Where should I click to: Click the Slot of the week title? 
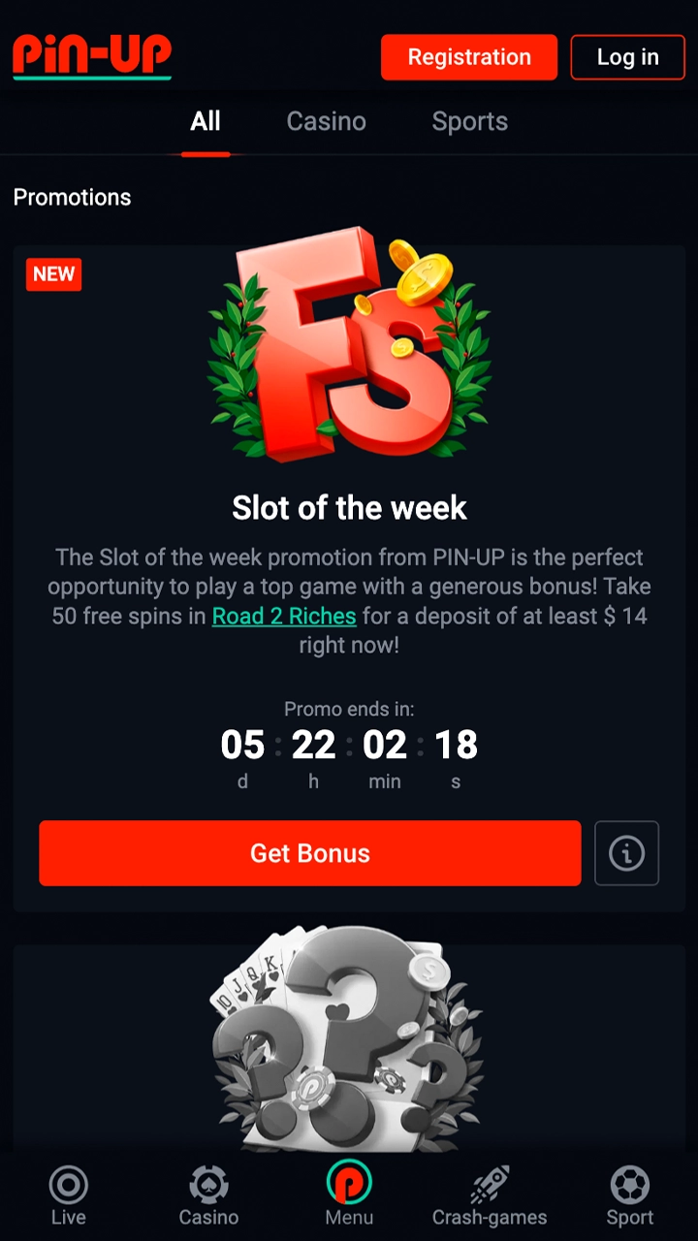pos(349,507)
